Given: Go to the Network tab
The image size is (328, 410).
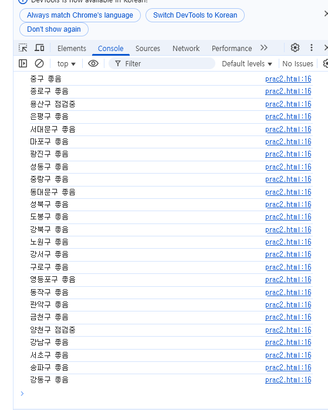Looking at the screenshot, I should 186,48.
